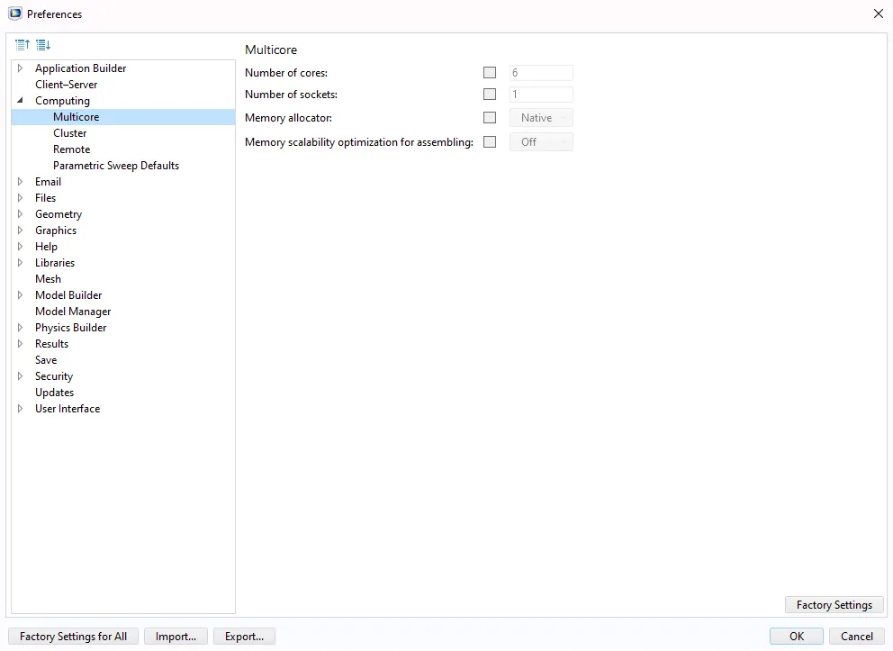Open the Model Manager preferences page

click(73, 312)
